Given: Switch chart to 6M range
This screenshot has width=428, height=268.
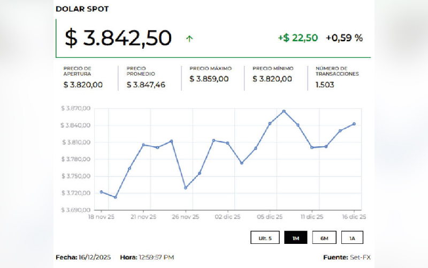Looking at the screenshot, I should 324,239.
